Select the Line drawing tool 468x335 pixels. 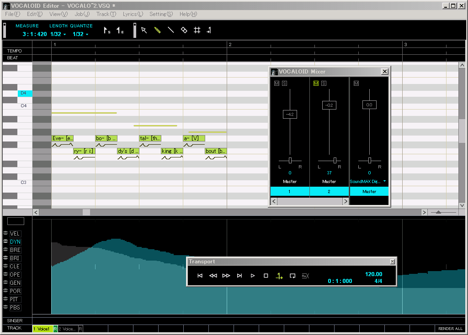pos(170,30)
